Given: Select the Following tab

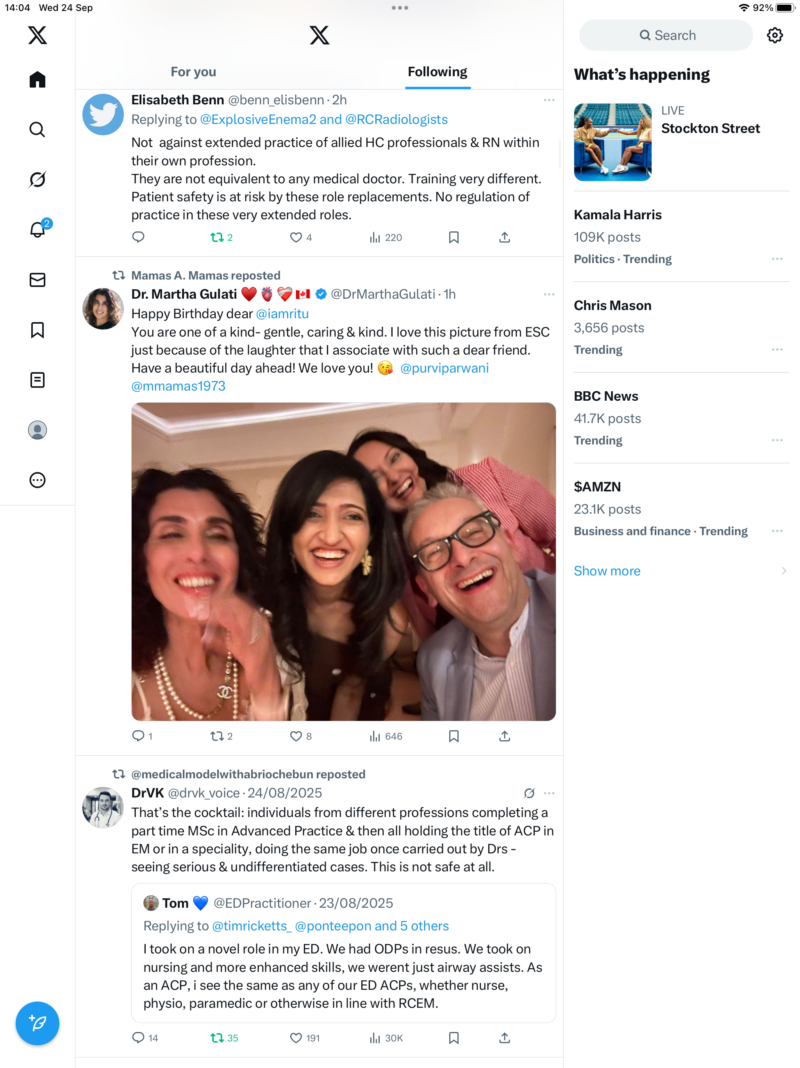Looking at the screenshot, I should click(437, 72).
